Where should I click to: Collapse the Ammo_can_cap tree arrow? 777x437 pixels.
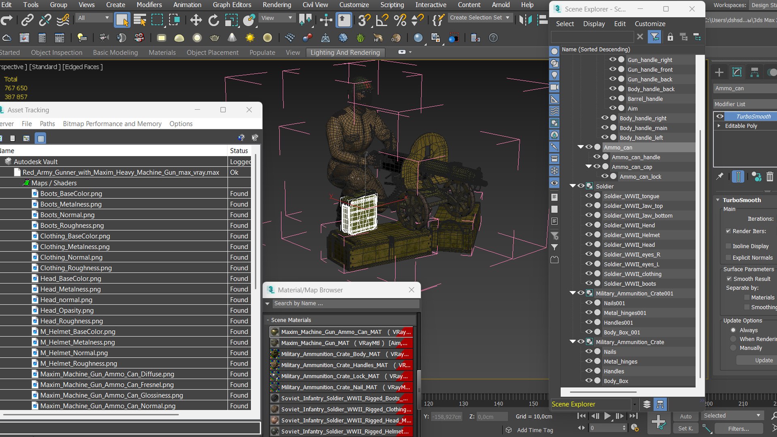pos(588,167)
